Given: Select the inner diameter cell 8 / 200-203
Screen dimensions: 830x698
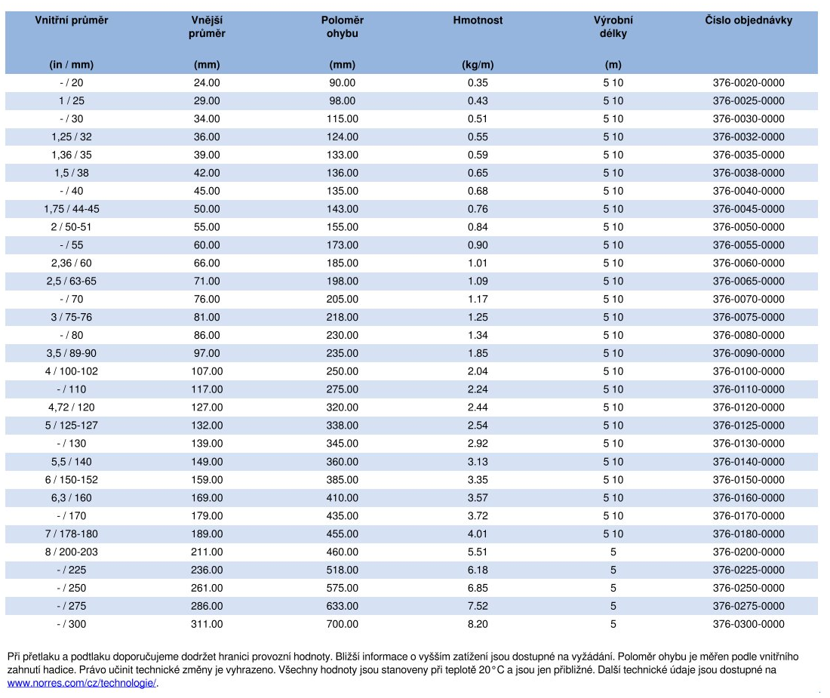Looking at the screenshot, I should coord(72,552).
